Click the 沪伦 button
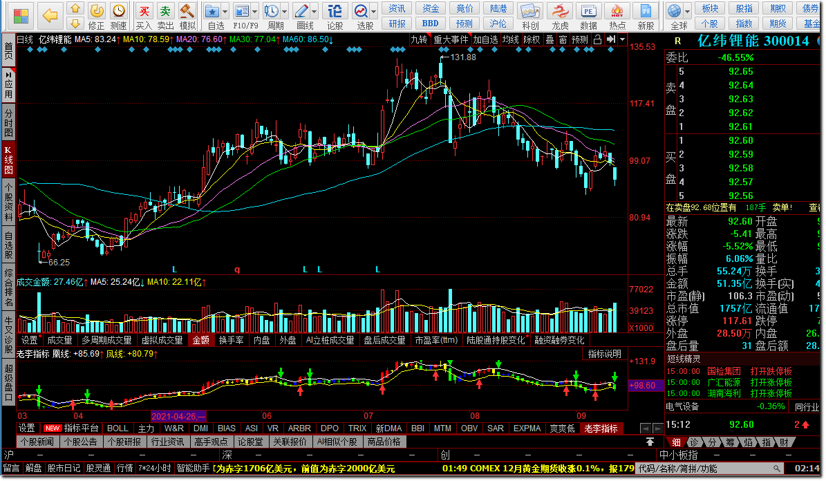This screenshot has height=481, width=826. coord(498,23)
